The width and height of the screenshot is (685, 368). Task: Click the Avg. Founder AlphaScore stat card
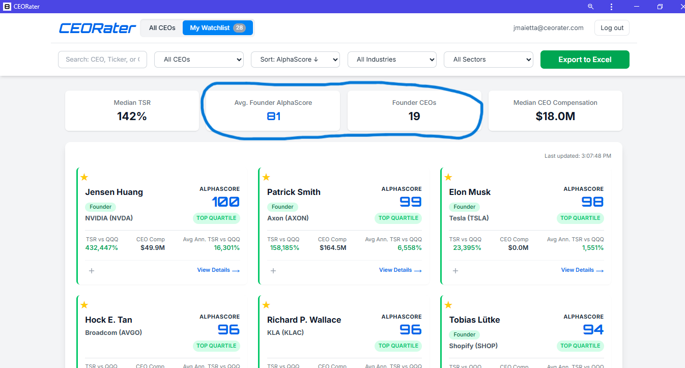click(273, 110)
